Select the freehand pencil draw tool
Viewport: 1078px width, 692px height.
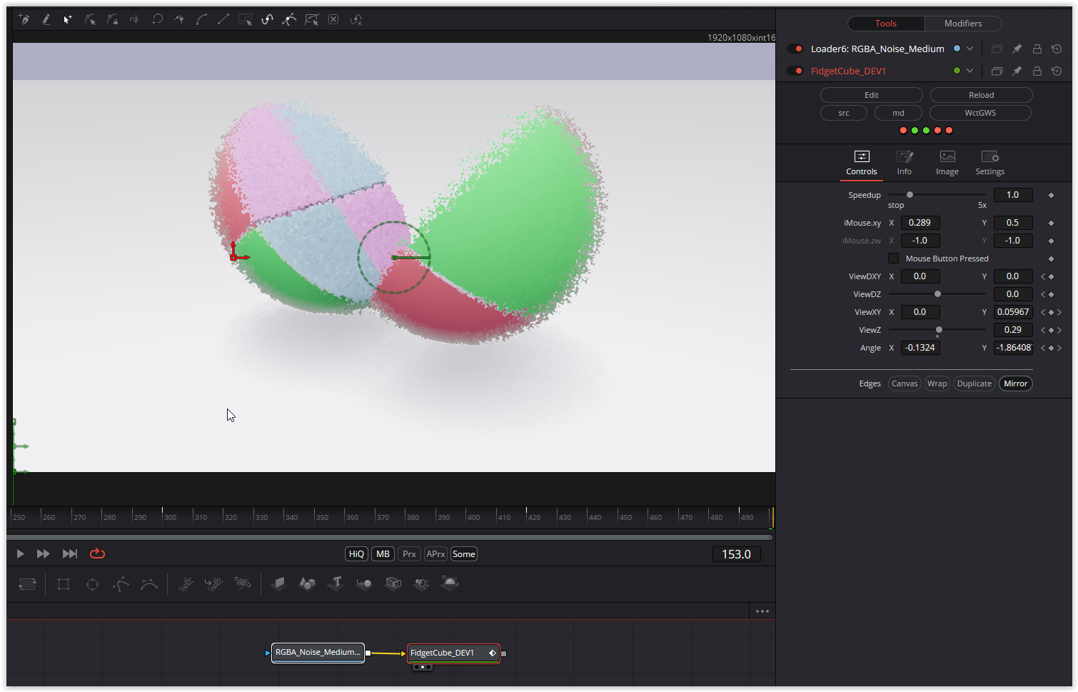tap(46, 20)
